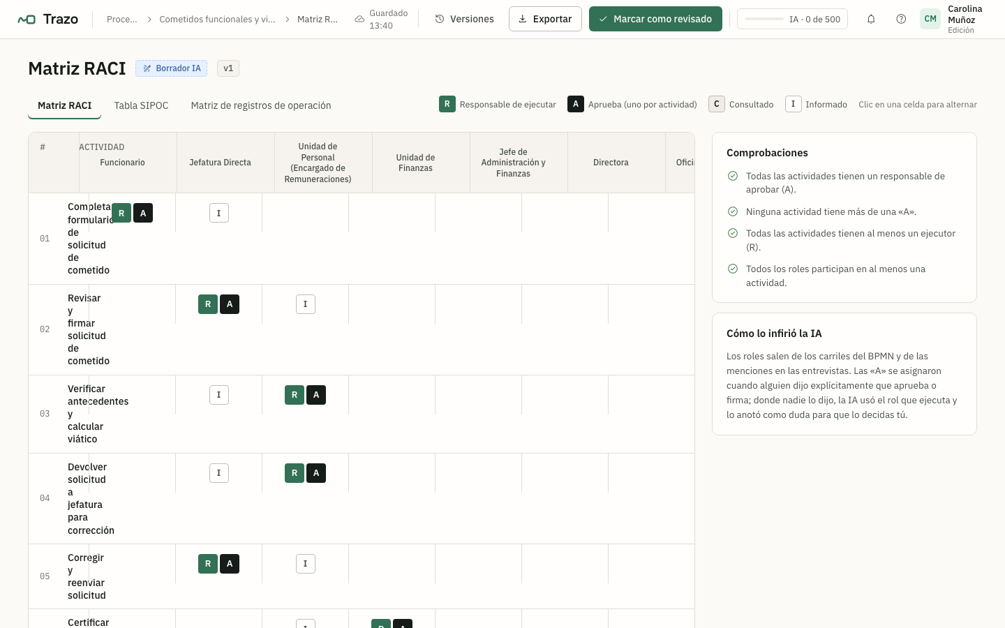The height and width of the screenshot is (628, 1005).
Task: Click the C Consultado legend badge
Action: click(717, 104)
